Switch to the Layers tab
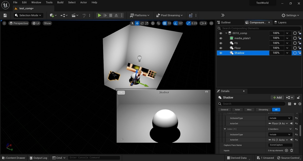 (280, 22)
